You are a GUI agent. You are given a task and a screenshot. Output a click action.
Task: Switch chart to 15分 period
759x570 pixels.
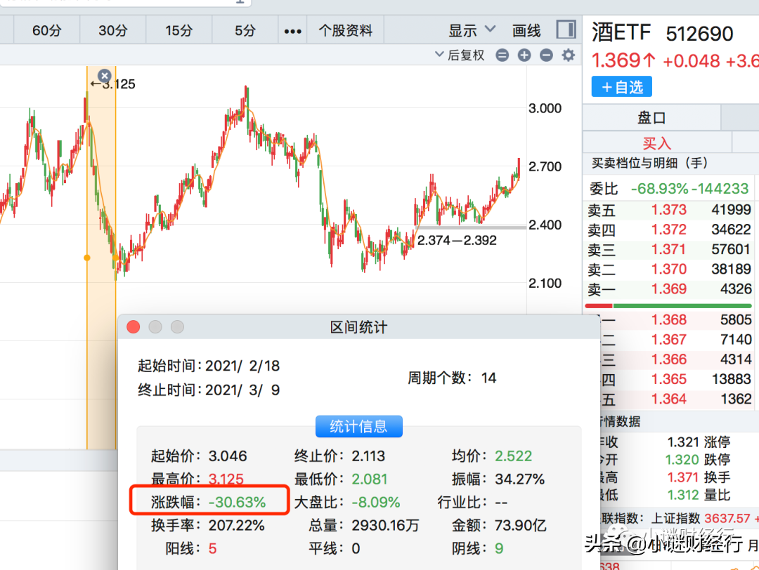179,30
